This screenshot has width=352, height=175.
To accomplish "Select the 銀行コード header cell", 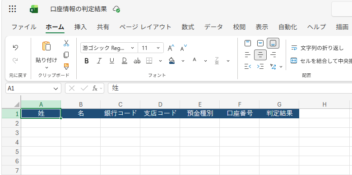I will pos(120,113).
